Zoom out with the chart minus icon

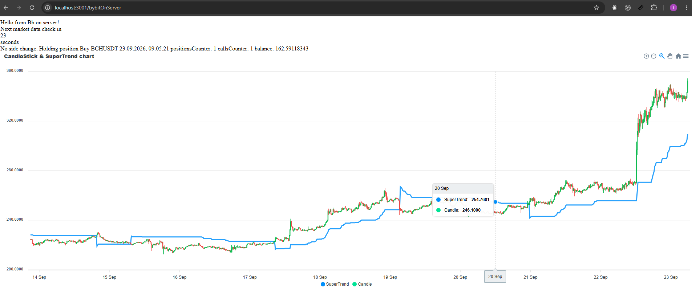pyautogui.click(x=653, y=56)
